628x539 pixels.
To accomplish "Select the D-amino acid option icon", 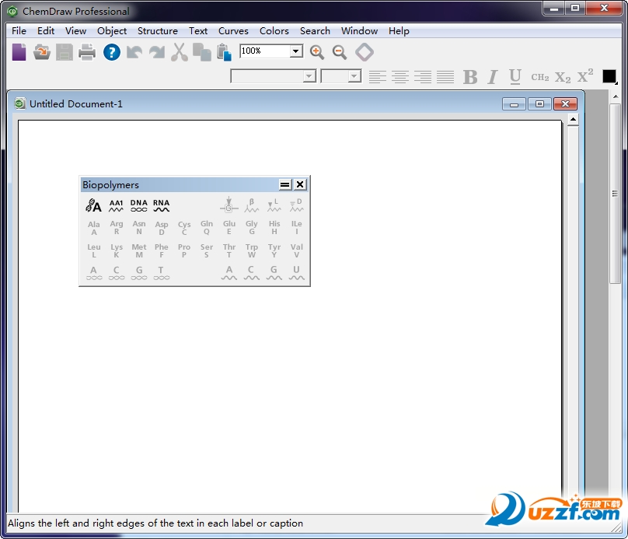I will 296,205.
